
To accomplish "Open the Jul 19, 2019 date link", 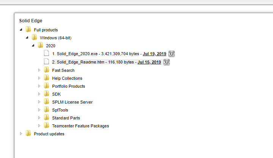I will pos(154,54).
